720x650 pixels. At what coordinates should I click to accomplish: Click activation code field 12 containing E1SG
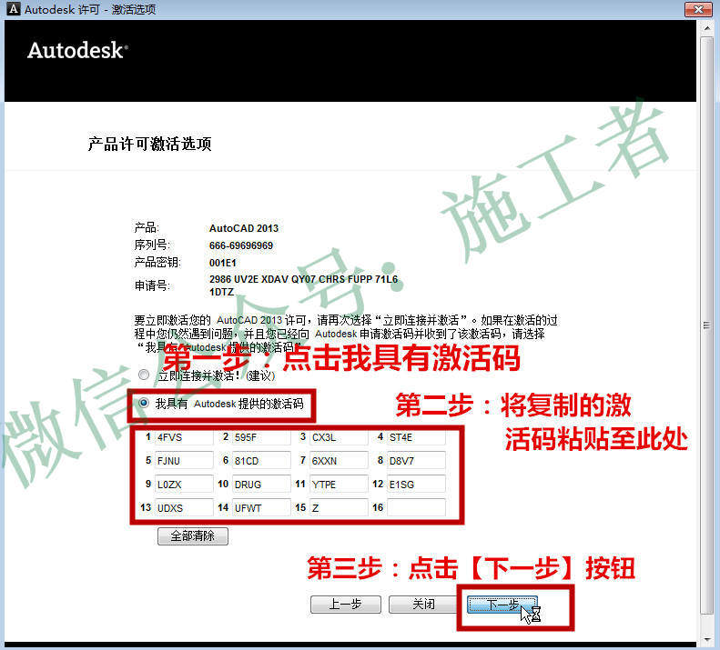coord(416,485)
